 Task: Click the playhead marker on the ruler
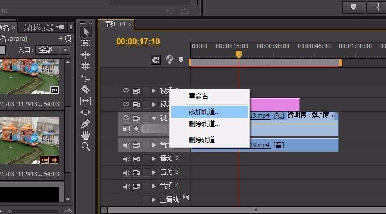(239, 54)
